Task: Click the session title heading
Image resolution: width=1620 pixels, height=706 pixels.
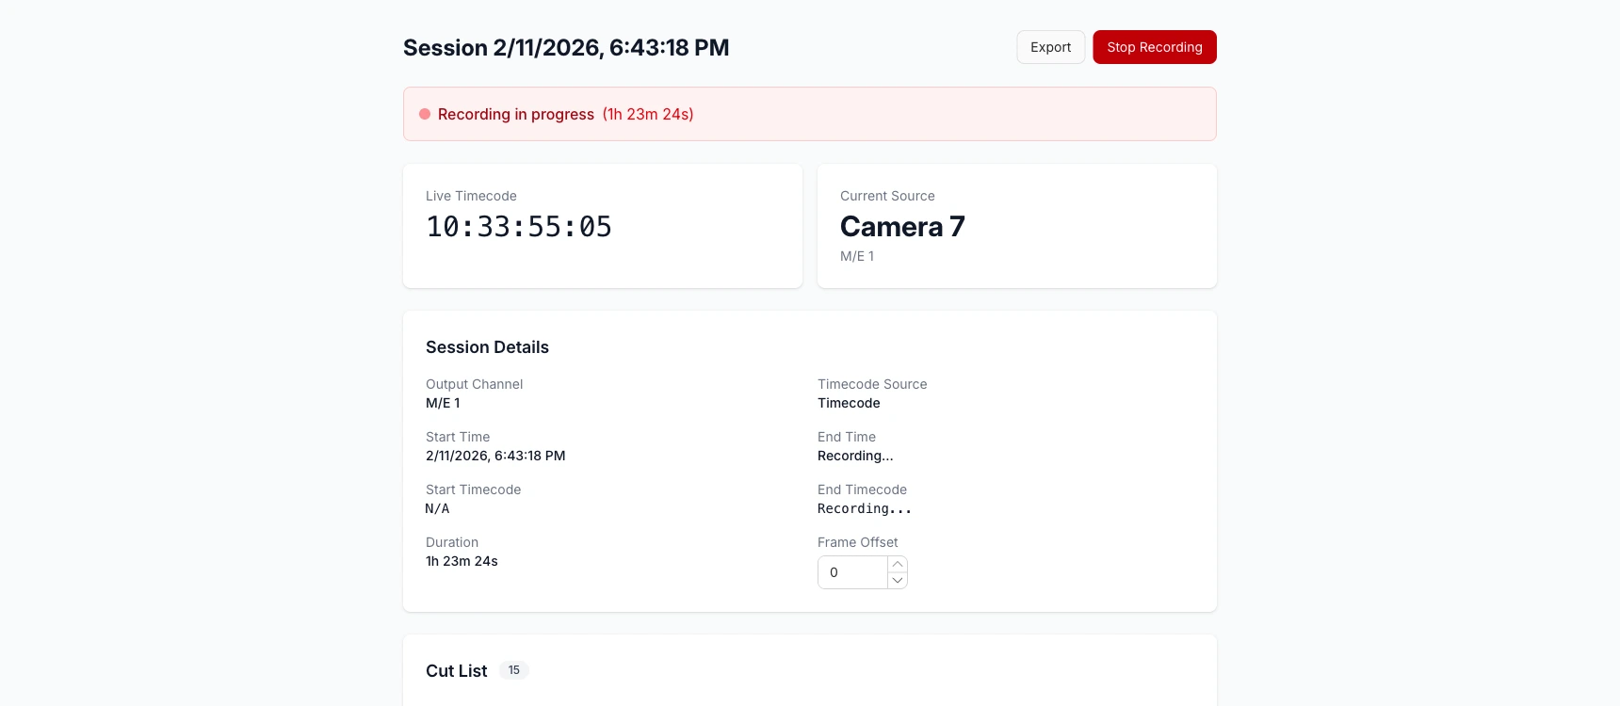Action: click(x=566, y=48)
